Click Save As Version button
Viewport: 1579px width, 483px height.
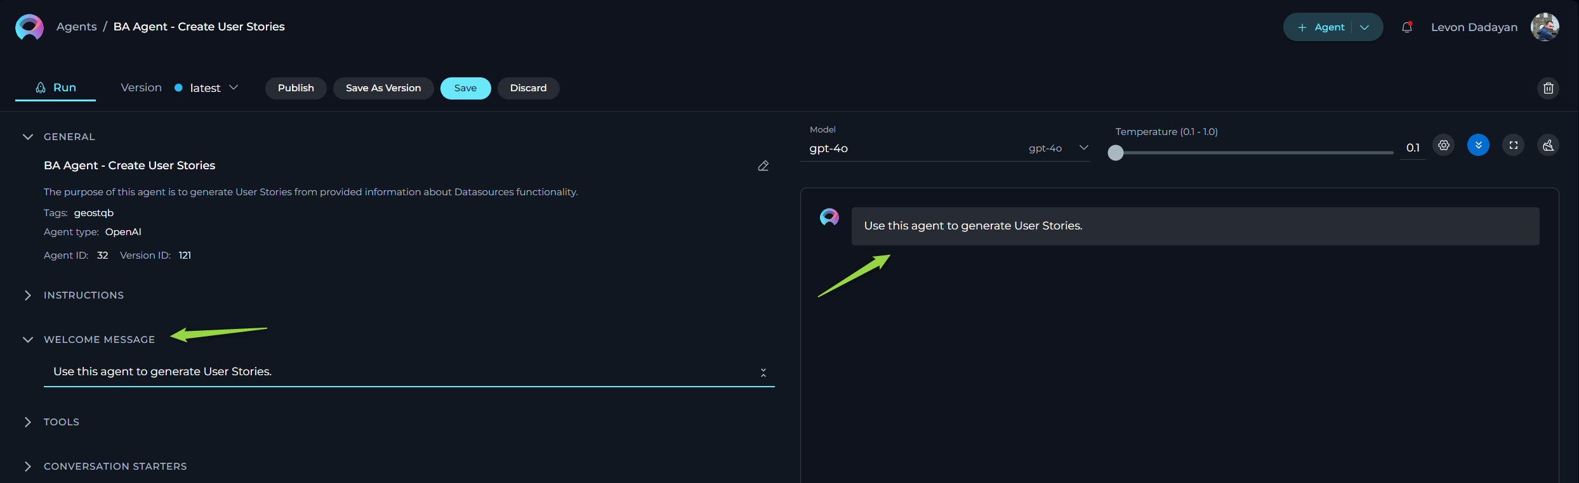(x=383, y=88)
